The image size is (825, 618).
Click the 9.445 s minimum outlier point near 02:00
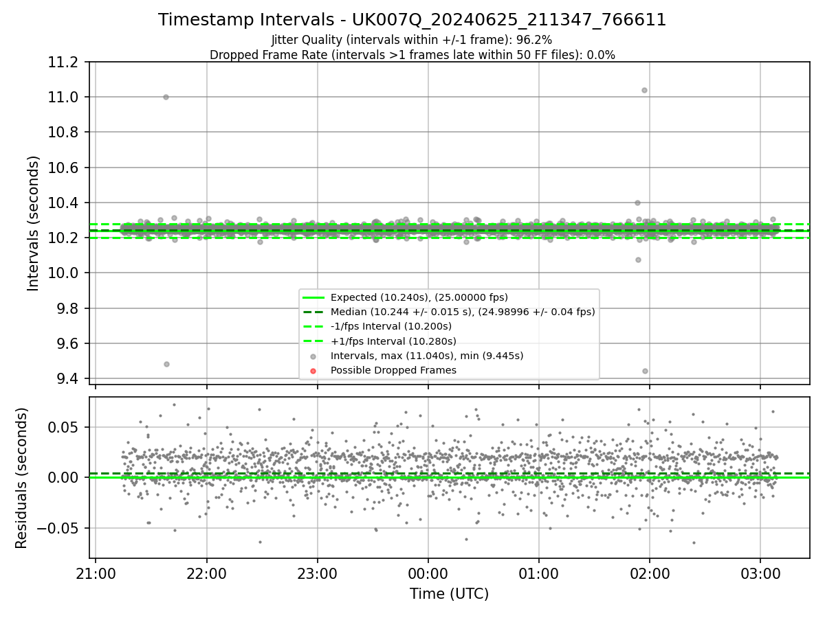[645, 371]
